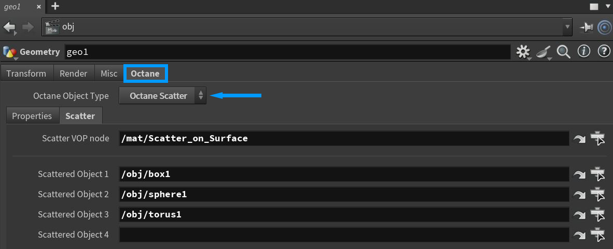The height and width of the screenshot is (249, 613).
Task: Expand the obj path dropdown arrow
Action: 568,27
